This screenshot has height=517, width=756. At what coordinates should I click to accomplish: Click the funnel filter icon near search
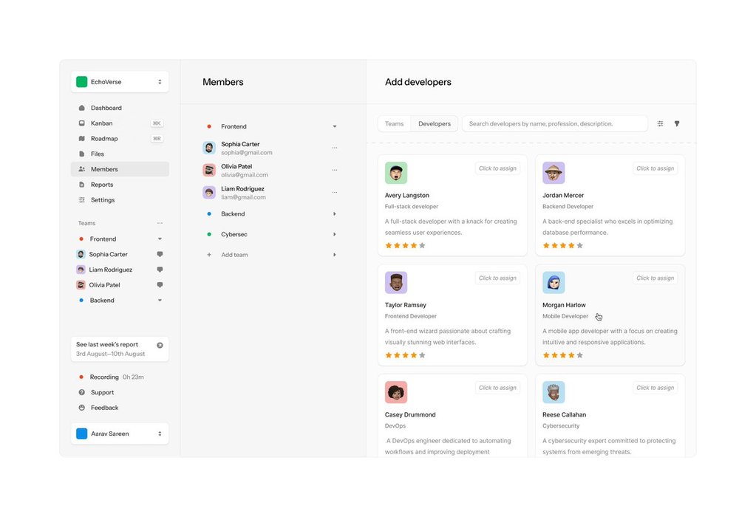[x=677, y=124]
